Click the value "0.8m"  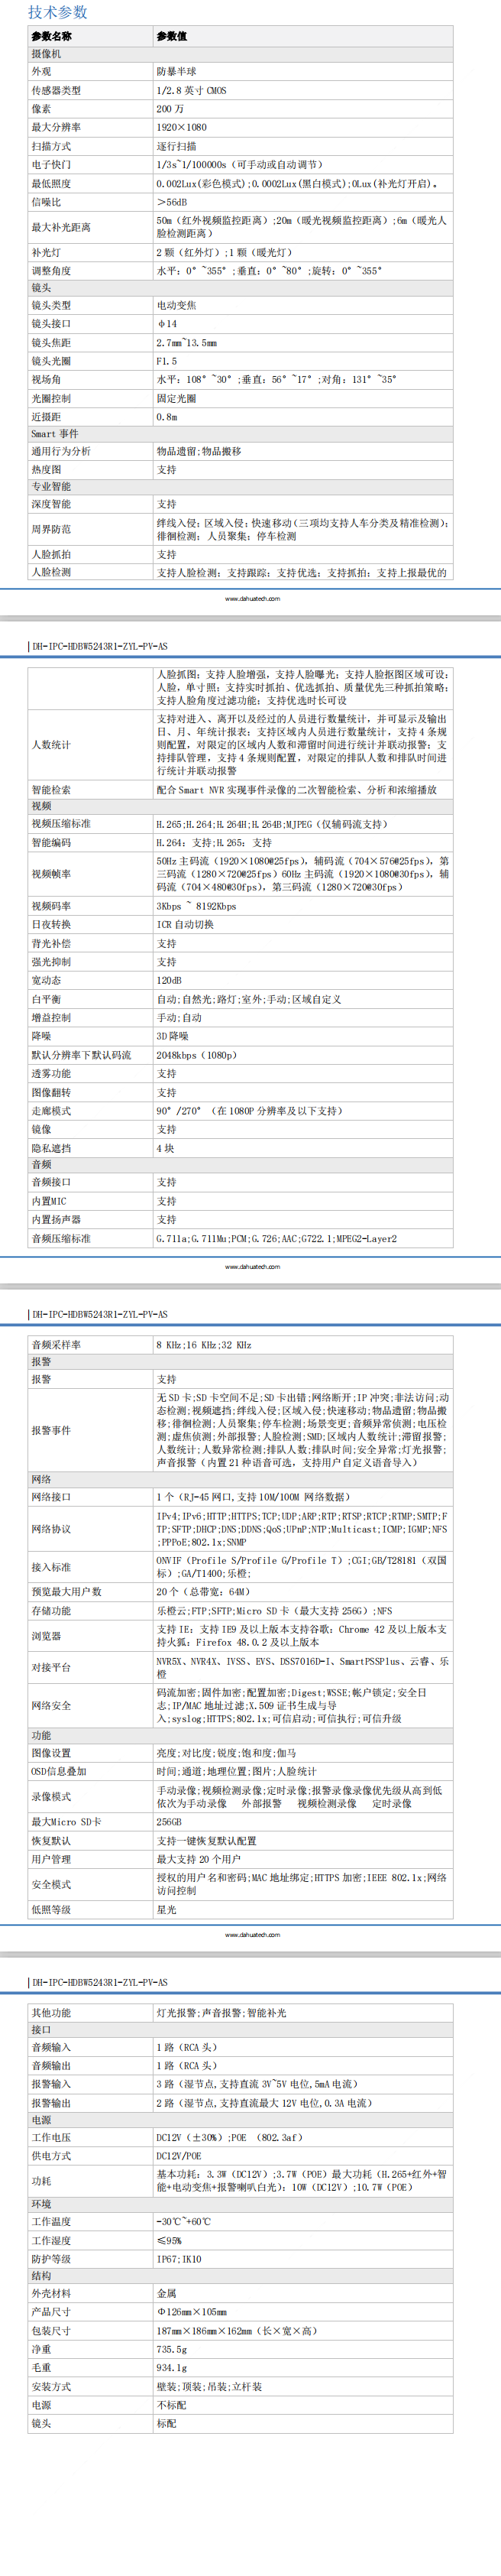166,417
